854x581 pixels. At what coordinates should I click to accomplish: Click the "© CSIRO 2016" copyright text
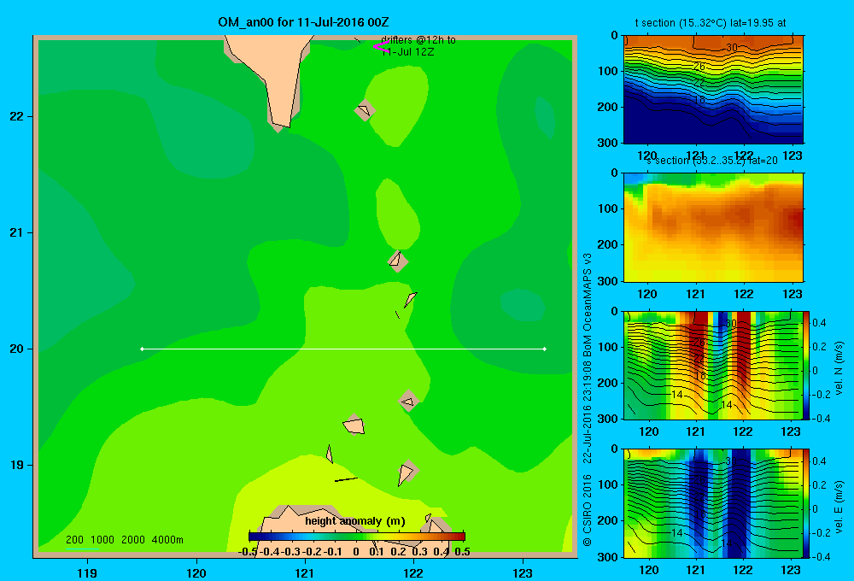pos(588,510)
